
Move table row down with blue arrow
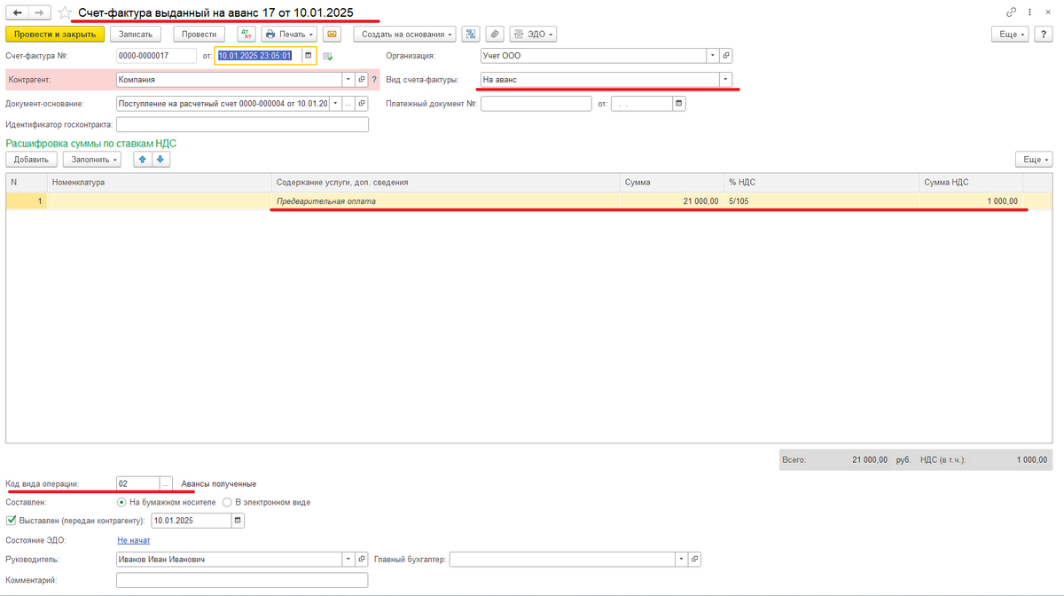click(160, 160)
